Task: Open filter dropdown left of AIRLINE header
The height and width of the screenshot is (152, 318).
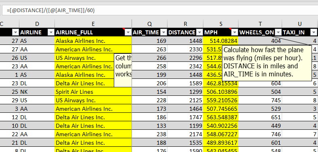Action: [15, 32]
